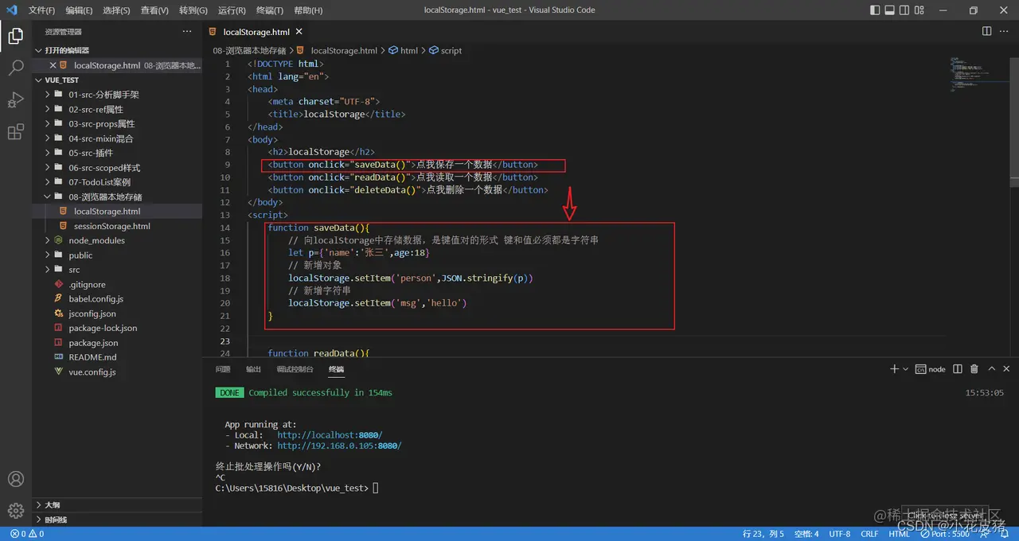Switch to the 问题 panel tab
The width and height of the screenshot is (1019, 541).
[x=223, y=369]
